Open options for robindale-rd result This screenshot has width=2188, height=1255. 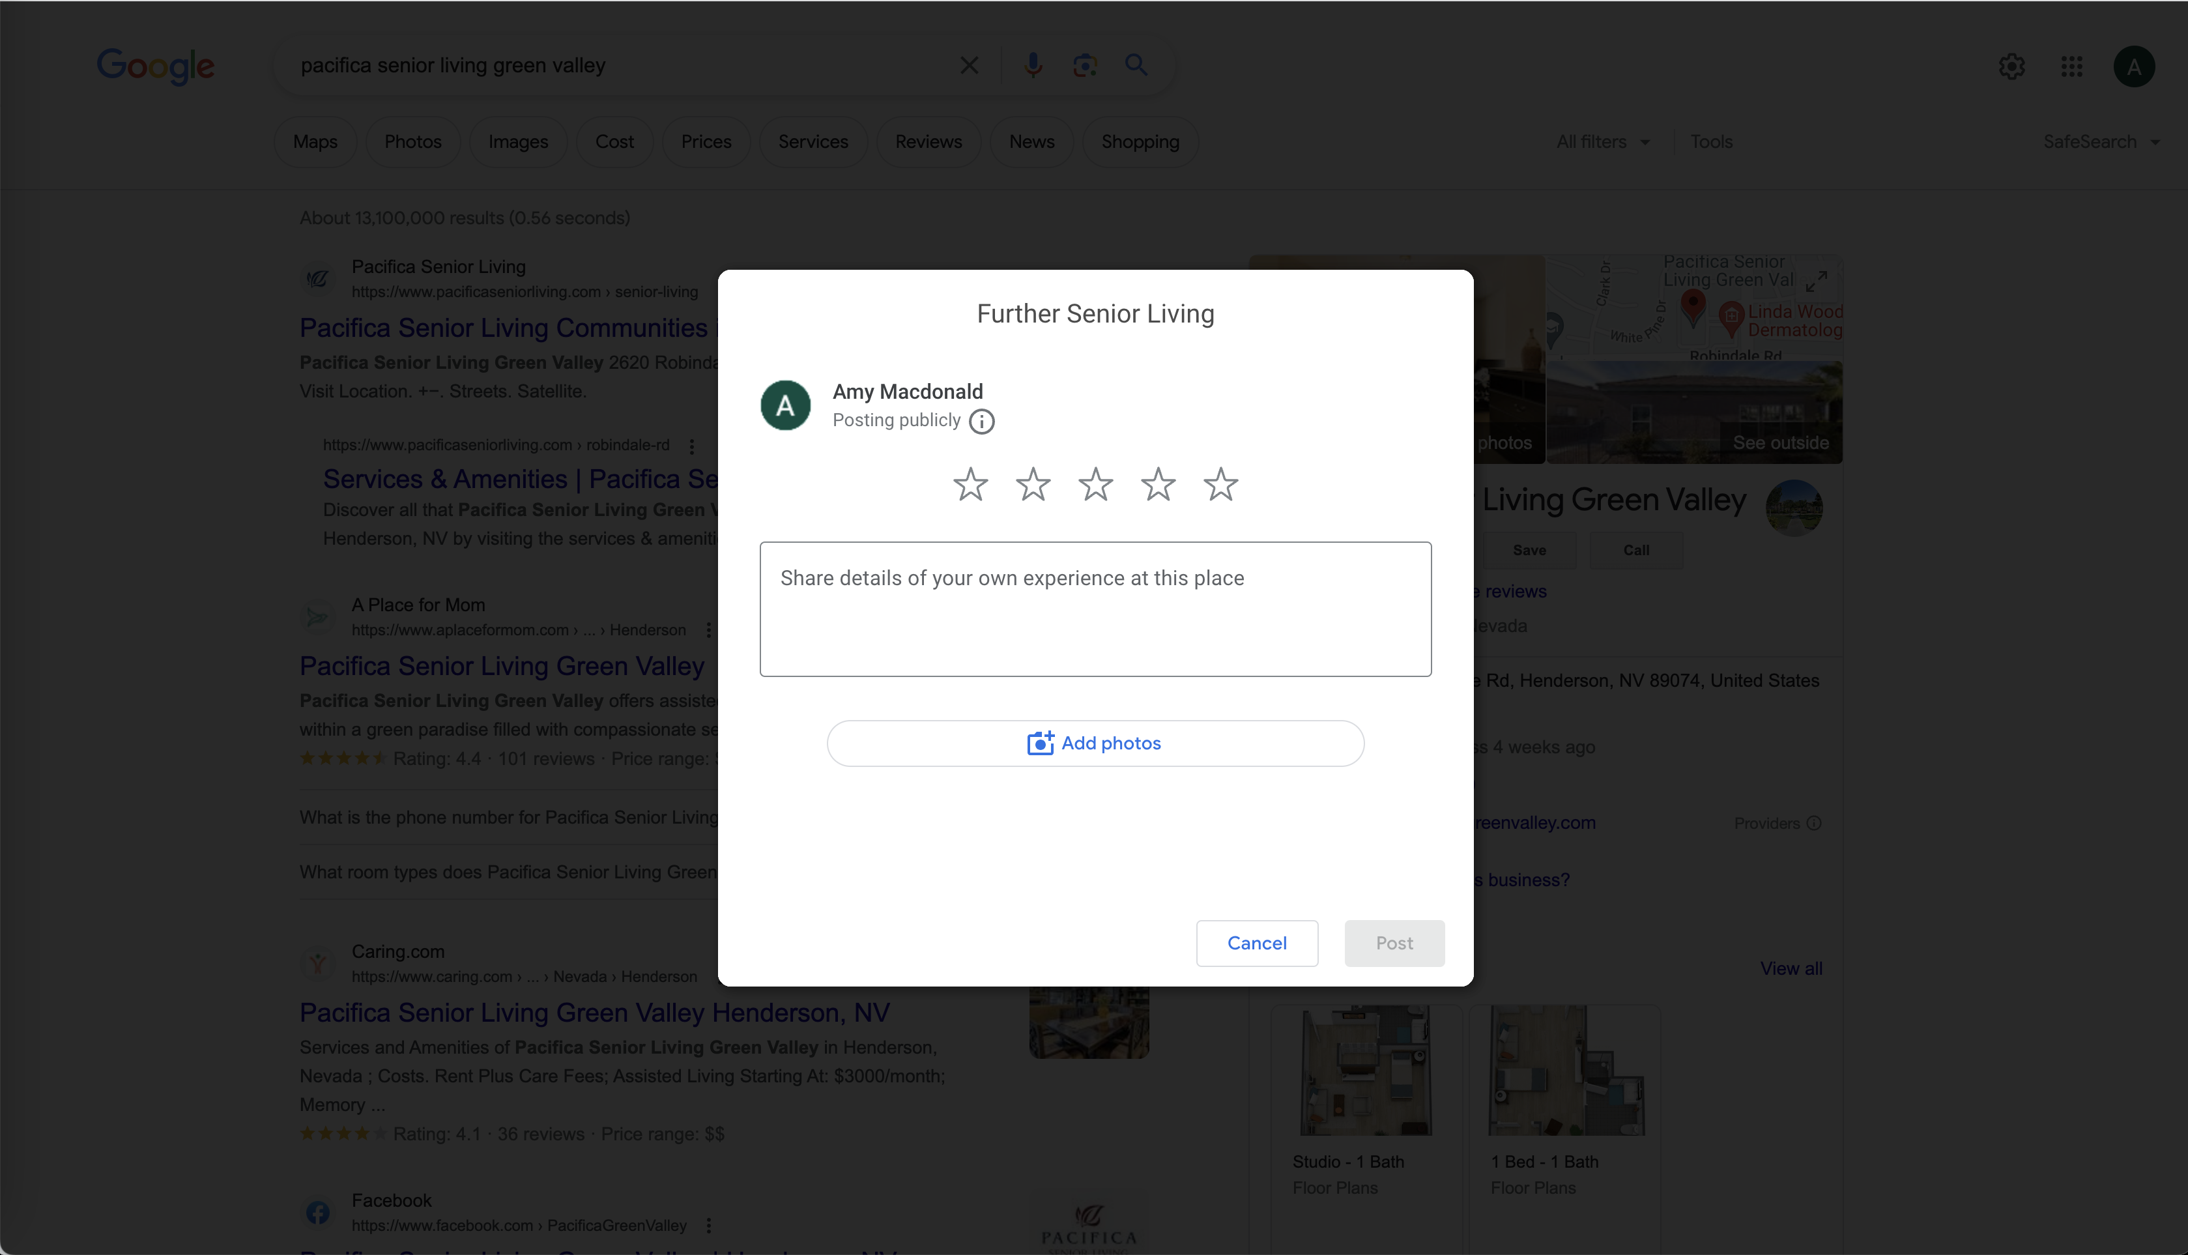pyautogui.click(x=691, y=446)
